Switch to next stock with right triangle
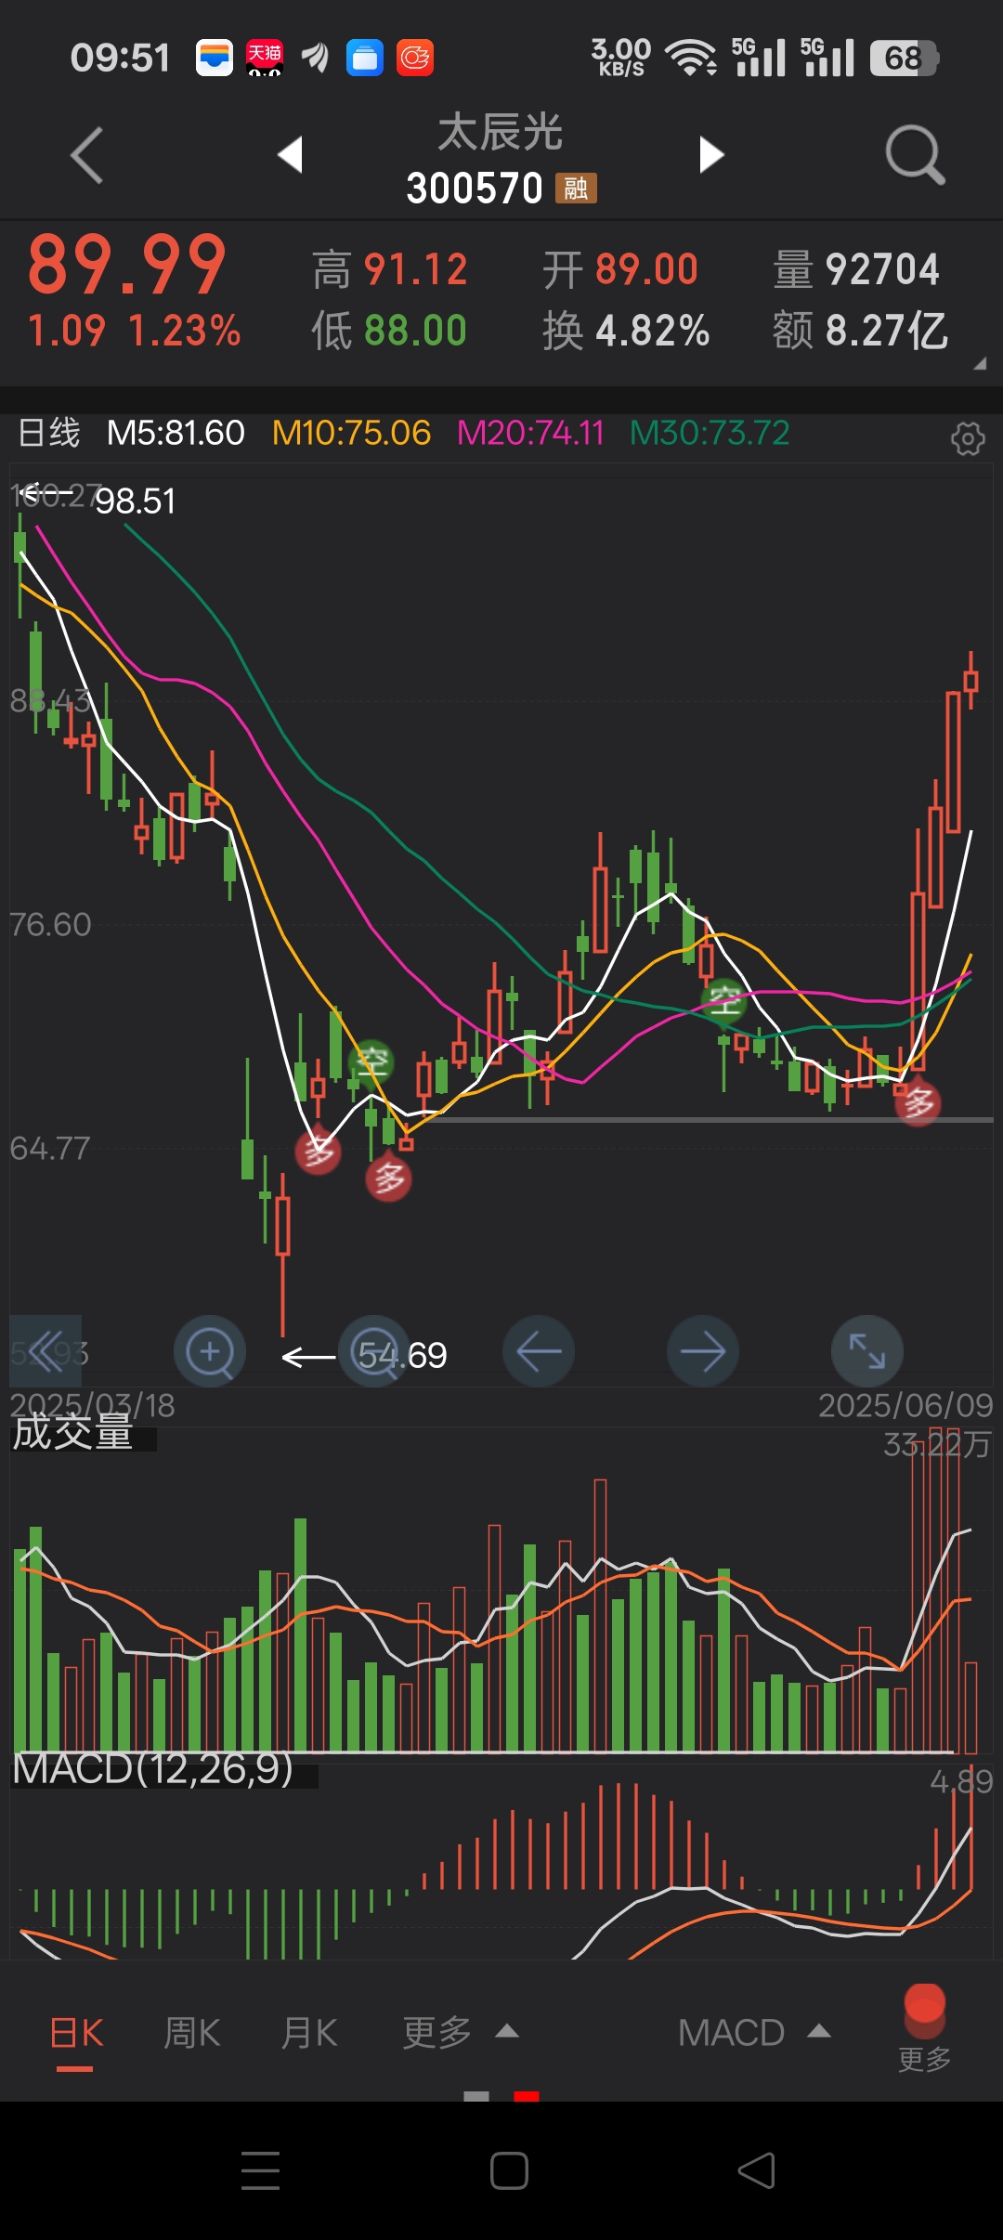 (x=711, y=154)
